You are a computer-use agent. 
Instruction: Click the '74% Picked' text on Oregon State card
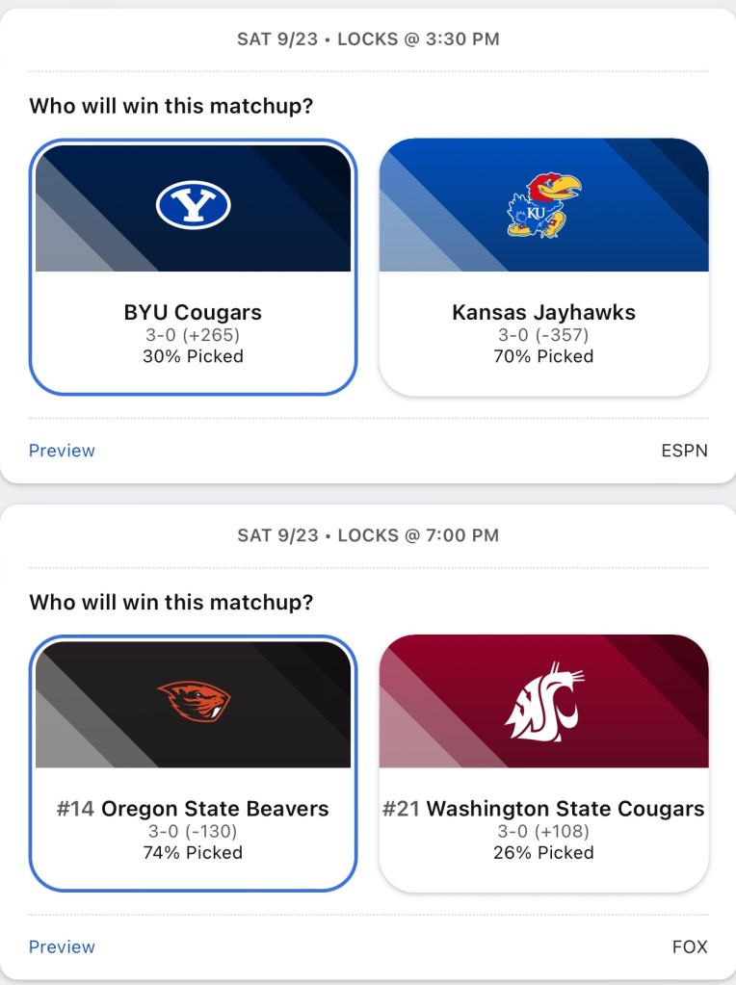coord(193,852)
